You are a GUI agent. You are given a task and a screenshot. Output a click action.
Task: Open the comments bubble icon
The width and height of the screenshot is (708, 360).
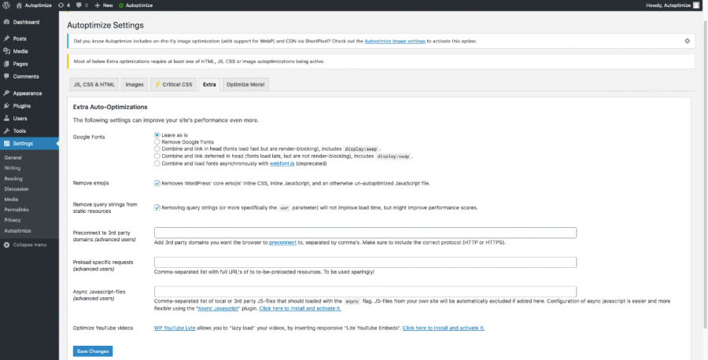point(82,6)
